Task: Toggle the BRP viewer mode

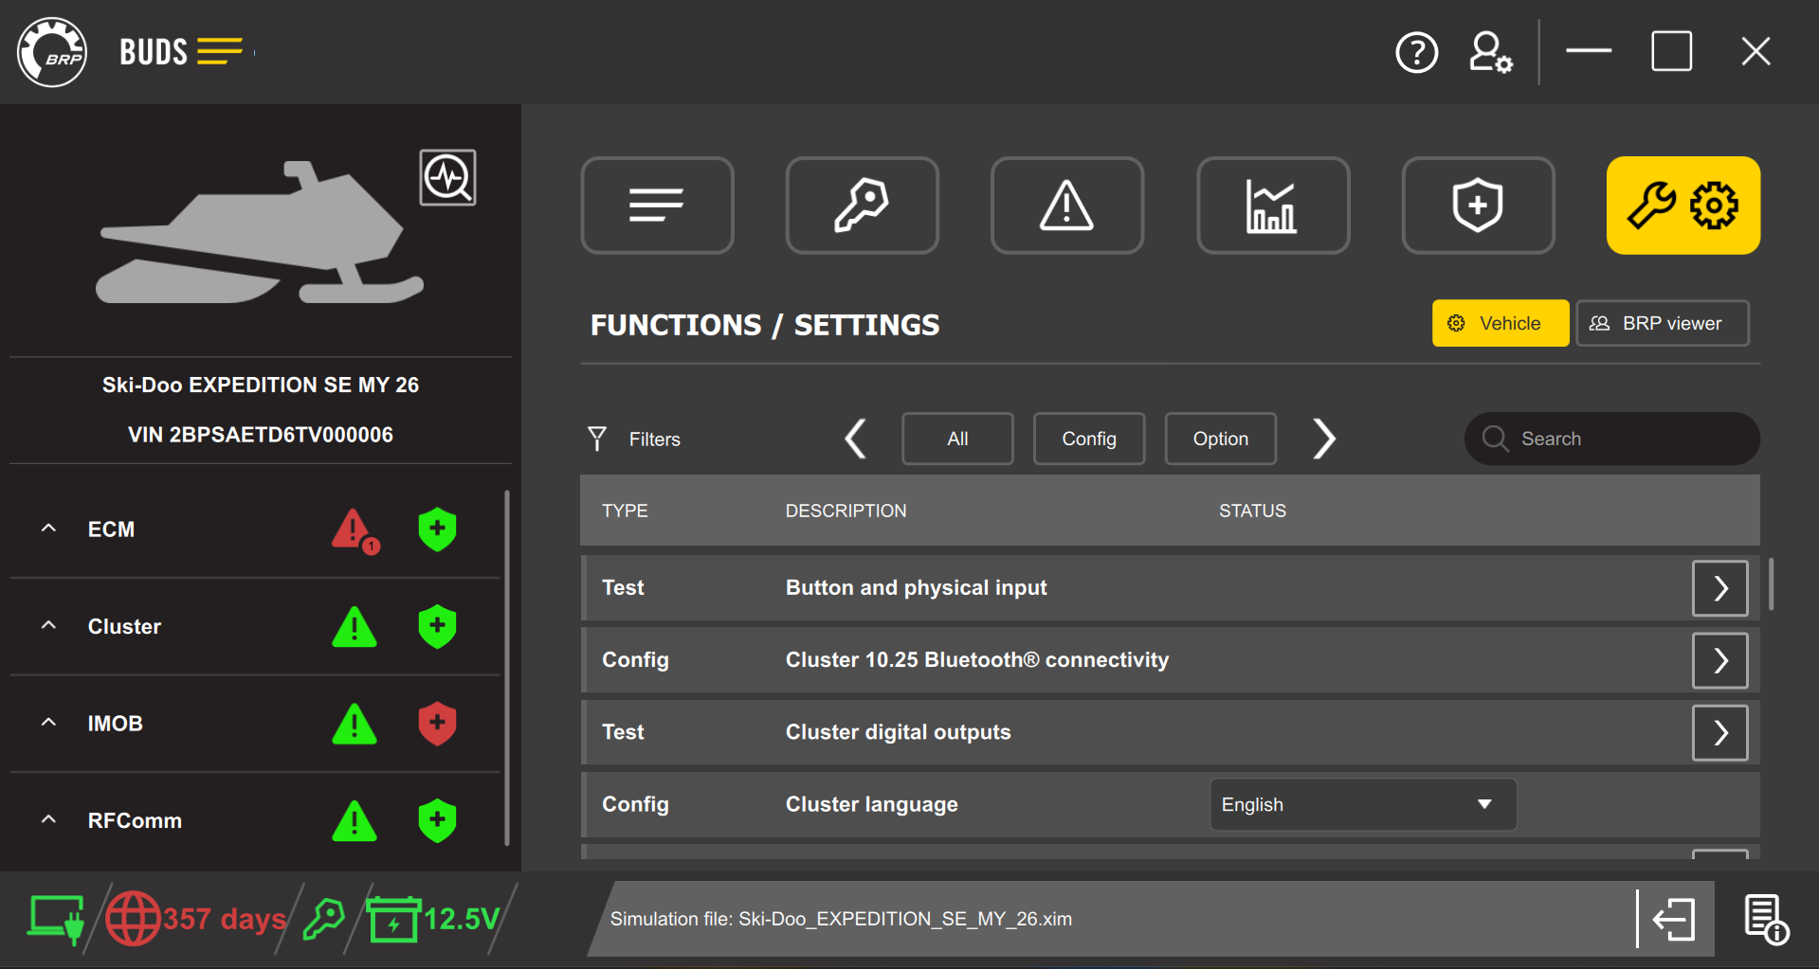Action: click(x=1662, y=322)
